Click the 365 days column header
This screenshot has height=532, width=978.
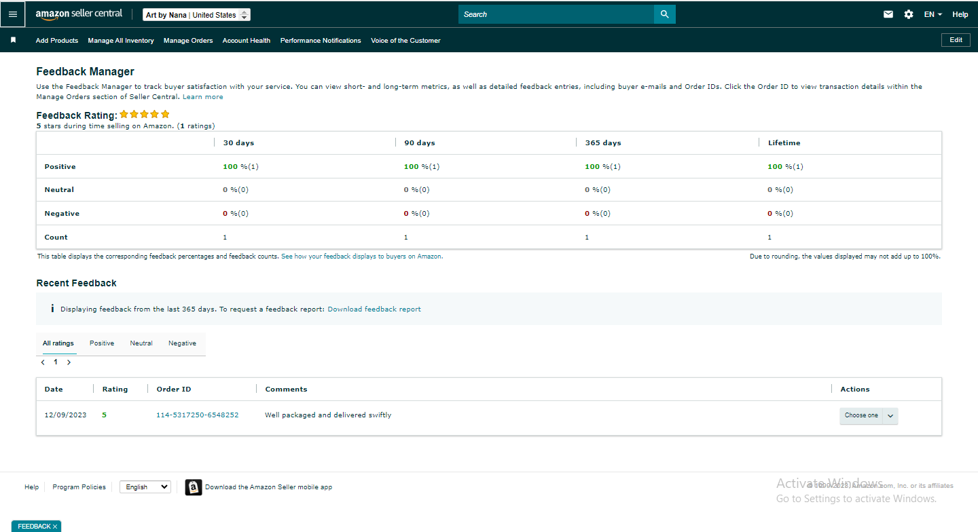point(603,143)
